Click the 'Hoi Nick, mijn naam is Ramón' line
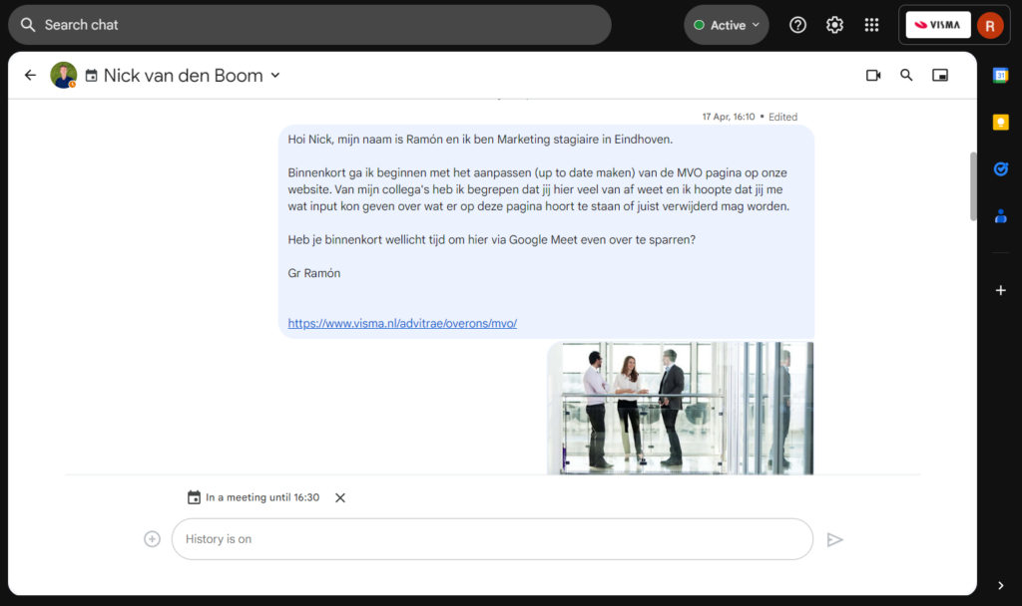The image size is (1022, 606). [480, 140]
